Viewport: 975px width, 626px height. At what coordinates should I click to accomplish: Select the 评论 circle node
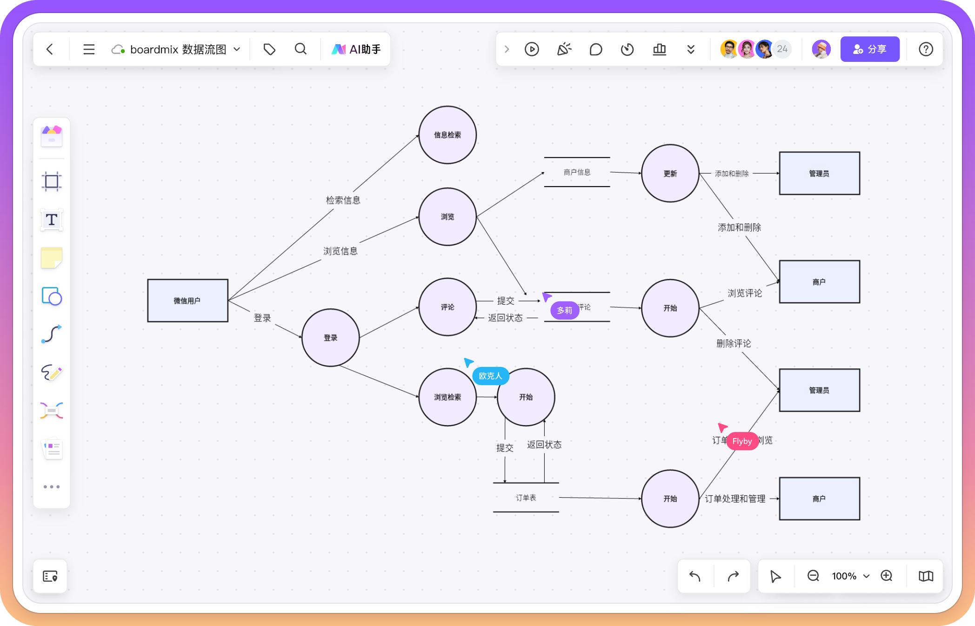(x=447, y=307)
